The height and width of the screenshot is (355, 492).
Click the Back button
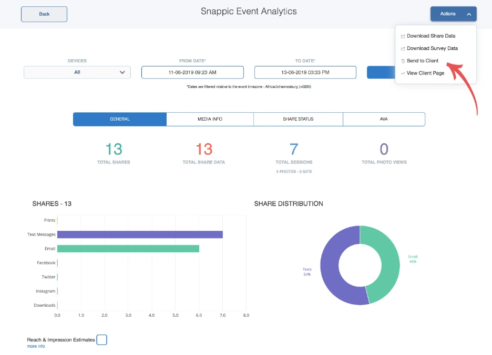(x=44, y=14)
